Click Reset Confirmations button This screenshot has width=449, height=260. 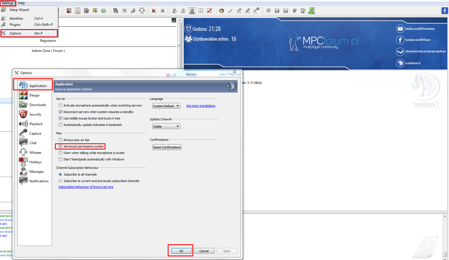[167, 147]
